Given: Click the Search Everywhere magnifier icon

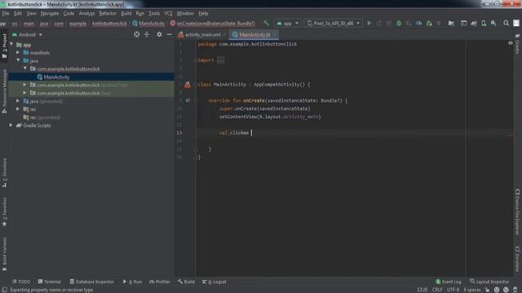Looking at the screenshot, I should pos(506,24).
